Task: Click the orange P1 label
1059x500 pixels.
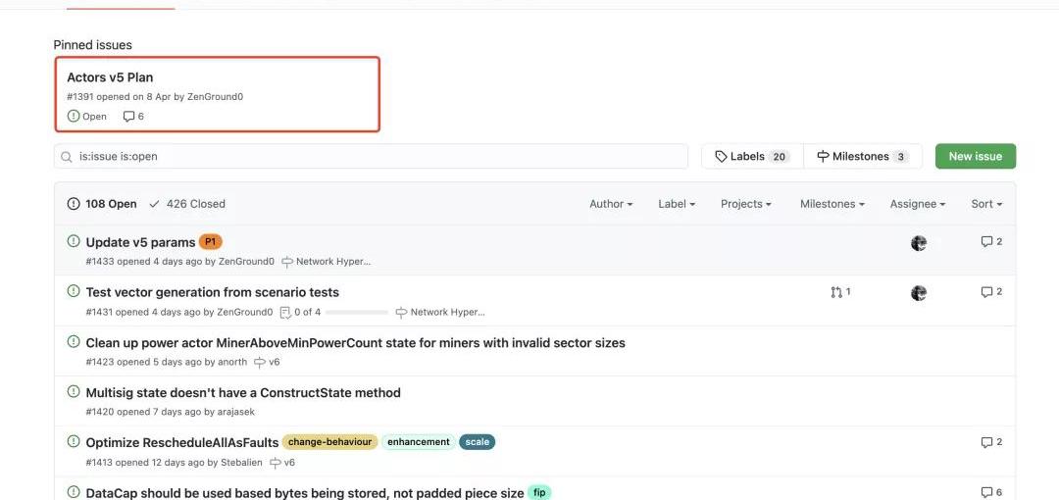Action: 210,242
